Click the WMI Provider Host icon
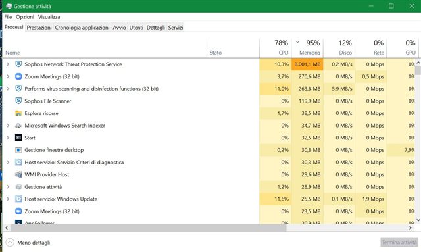The image size is (421, 252). (18, 174)
